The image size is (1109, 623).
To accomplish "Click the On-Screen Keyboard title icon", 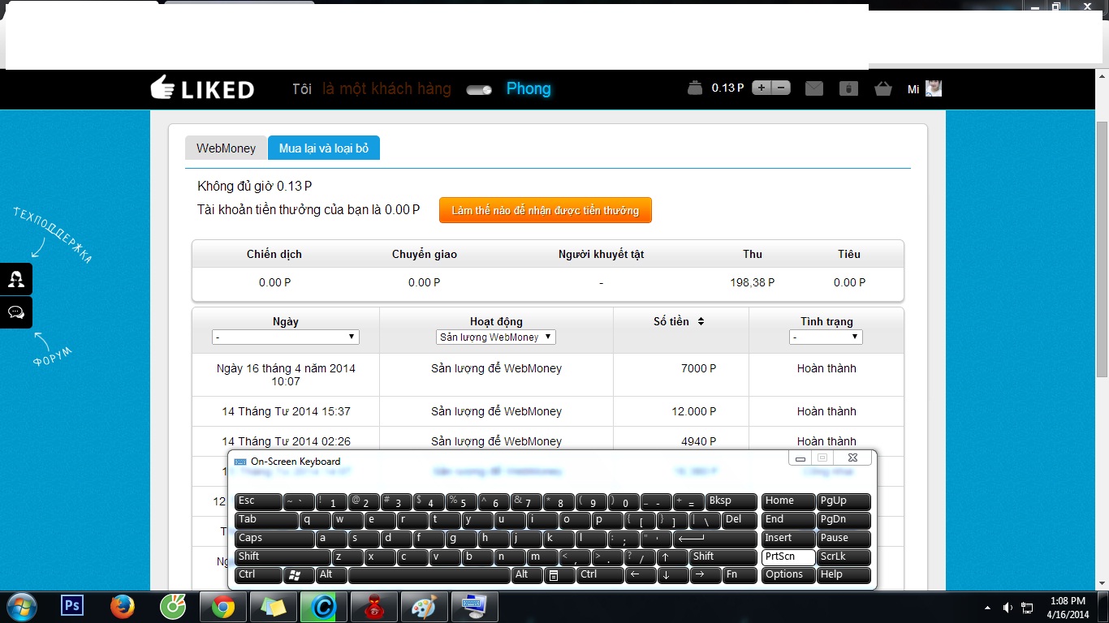I will point(240,462).
